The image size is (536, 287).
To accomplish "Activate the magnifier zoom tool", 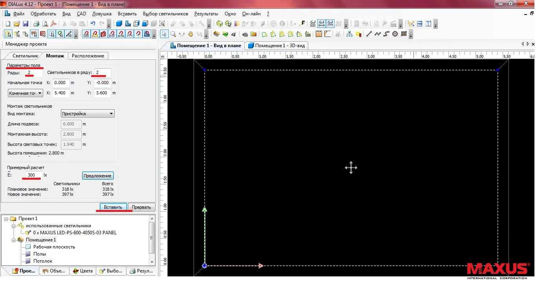I will (173, 34).
